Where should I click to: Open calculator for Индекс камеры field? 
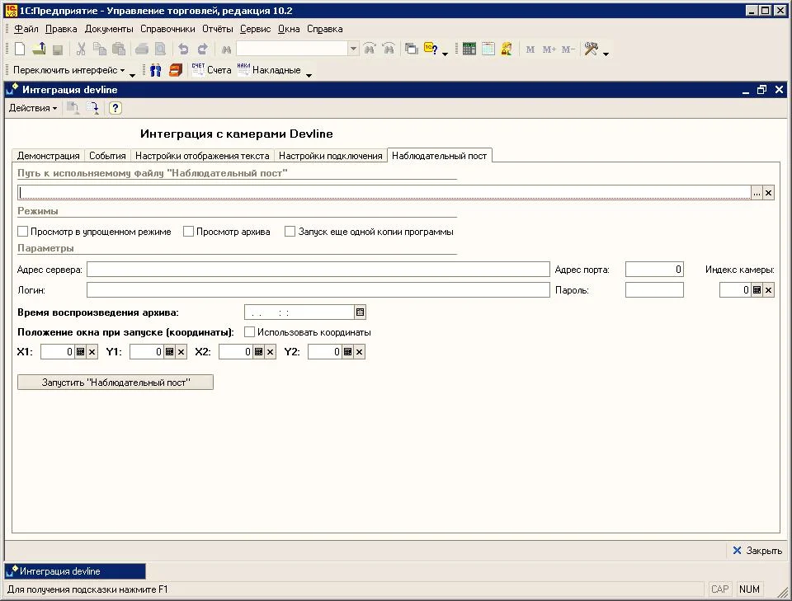coord(757,290)
